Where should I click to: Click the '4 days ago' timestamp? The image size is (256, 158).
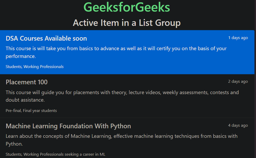[x=238, y=125]
